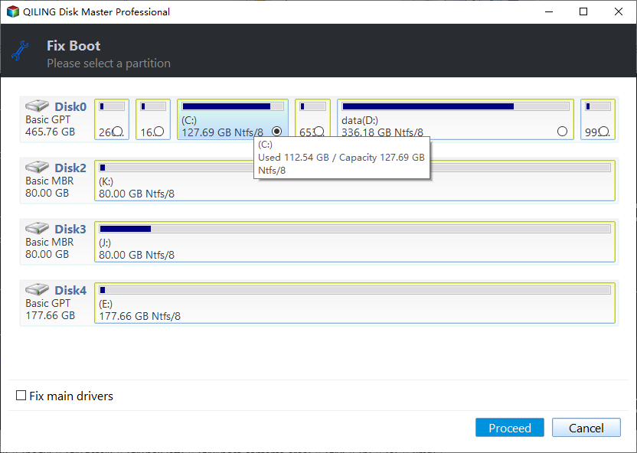Click the Cancel button
The image size is (637, 453).
tap(586, 428)
